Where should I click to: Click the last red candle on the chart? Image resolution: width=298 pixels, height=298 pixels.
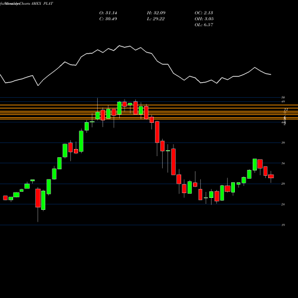pos(271,176)
